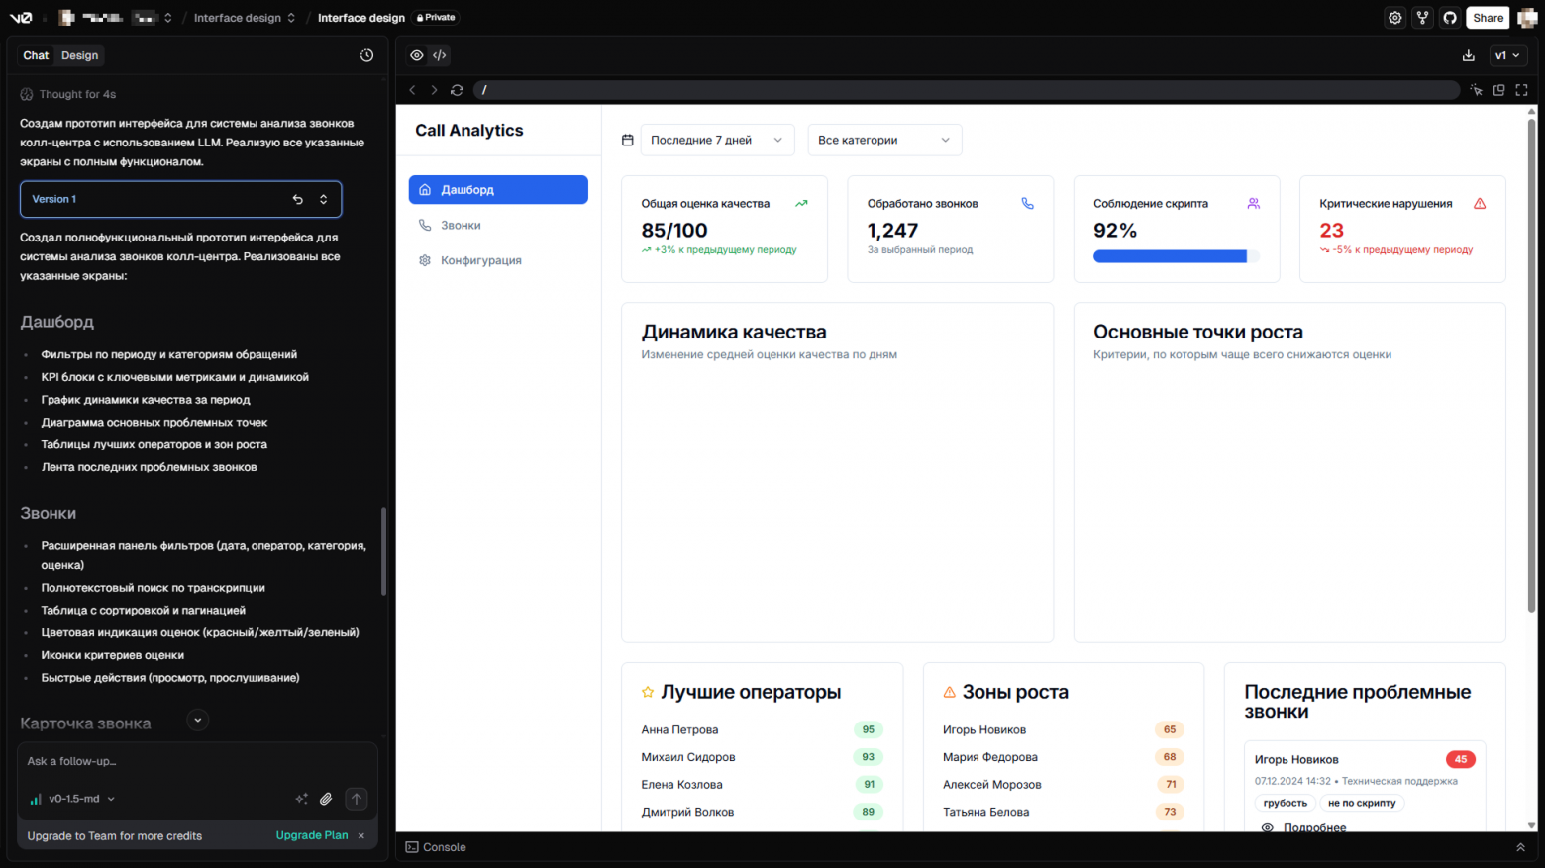Click the Upgrade Plan link
1545x868 pixels.
click(312, 836)
